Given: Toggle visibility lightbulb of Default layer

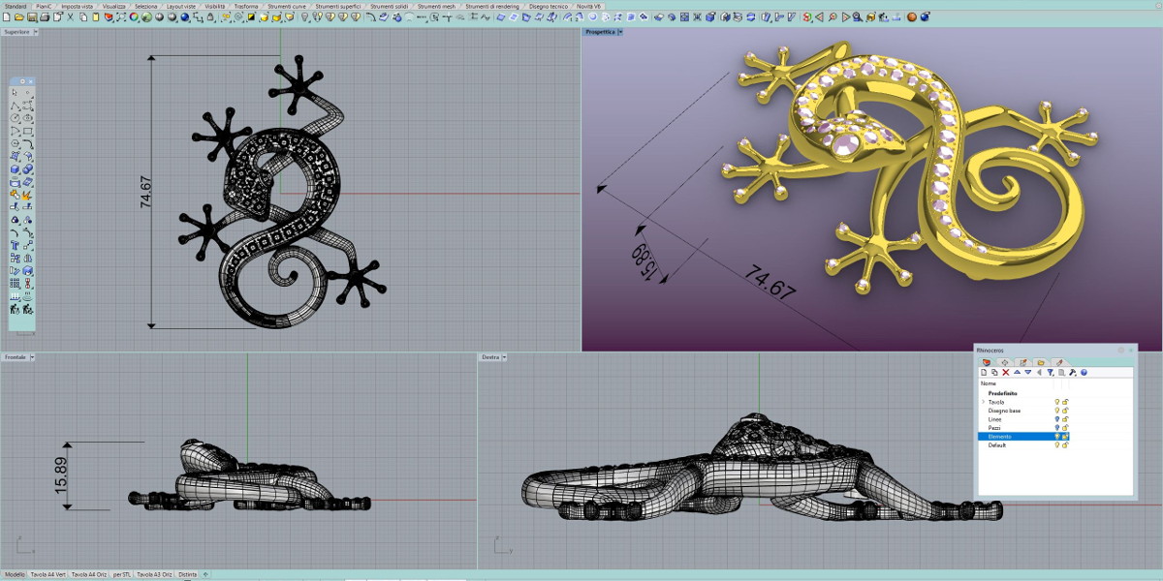Looking at the screenshot, I should (1056, 445).
